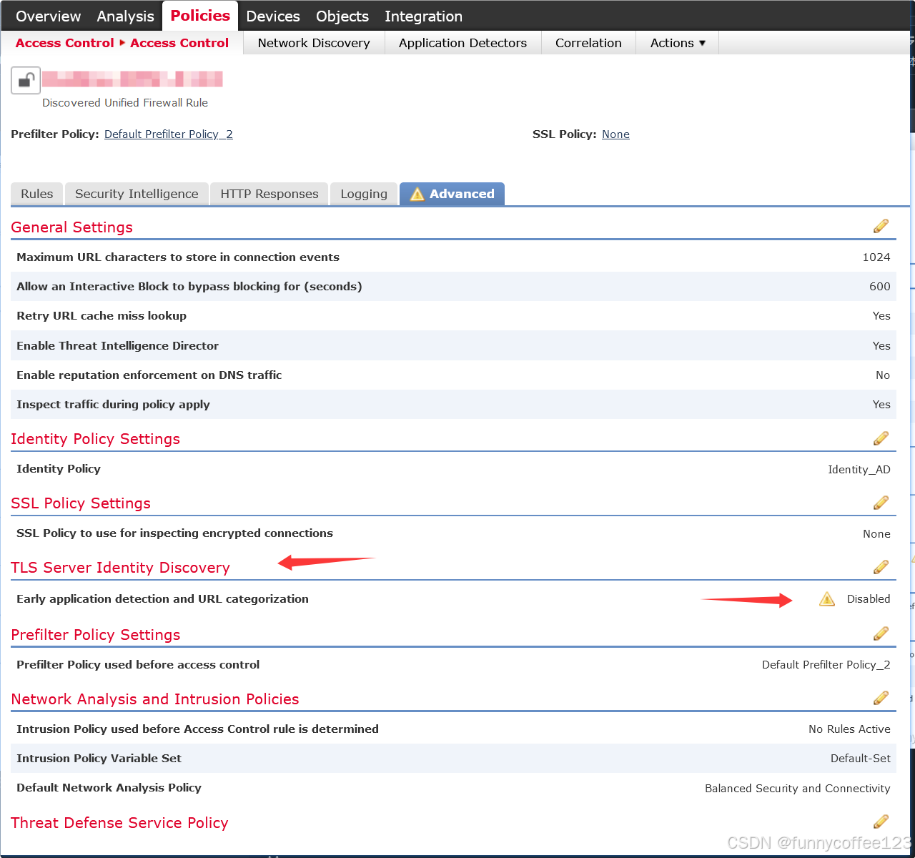Click Default Prefilter Policy_2 value in settings

[826, 665]
